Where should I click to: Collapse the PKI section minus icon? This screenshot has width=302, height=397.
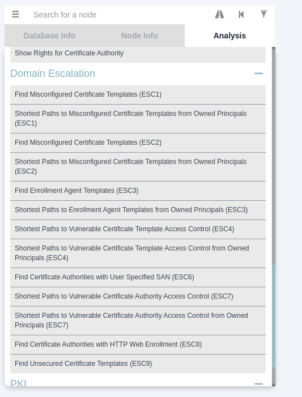(x=258, y=383)
